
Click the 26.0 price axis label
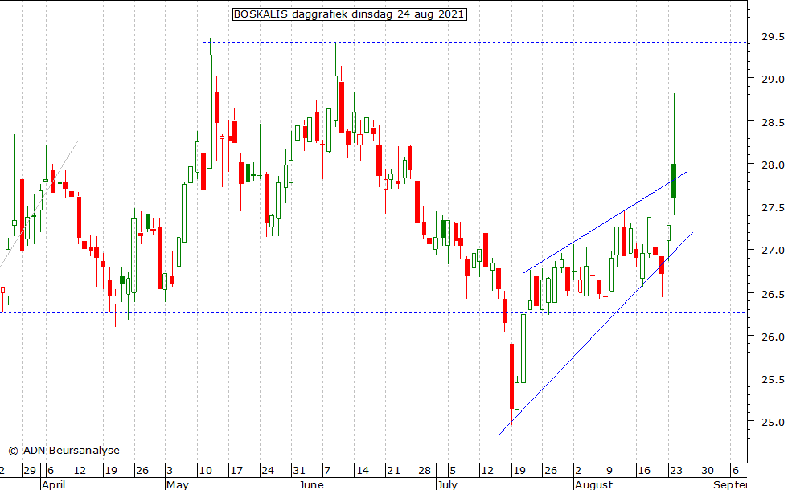point(773,337)
